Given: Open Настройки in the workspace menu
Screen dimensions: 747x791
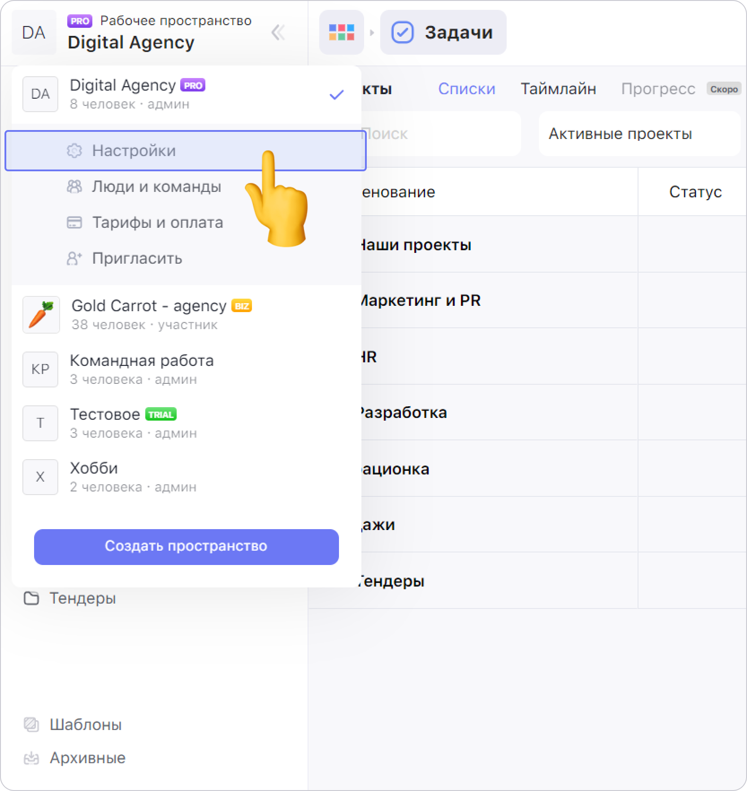Looking at the screenshot, I should pos(134,151).
